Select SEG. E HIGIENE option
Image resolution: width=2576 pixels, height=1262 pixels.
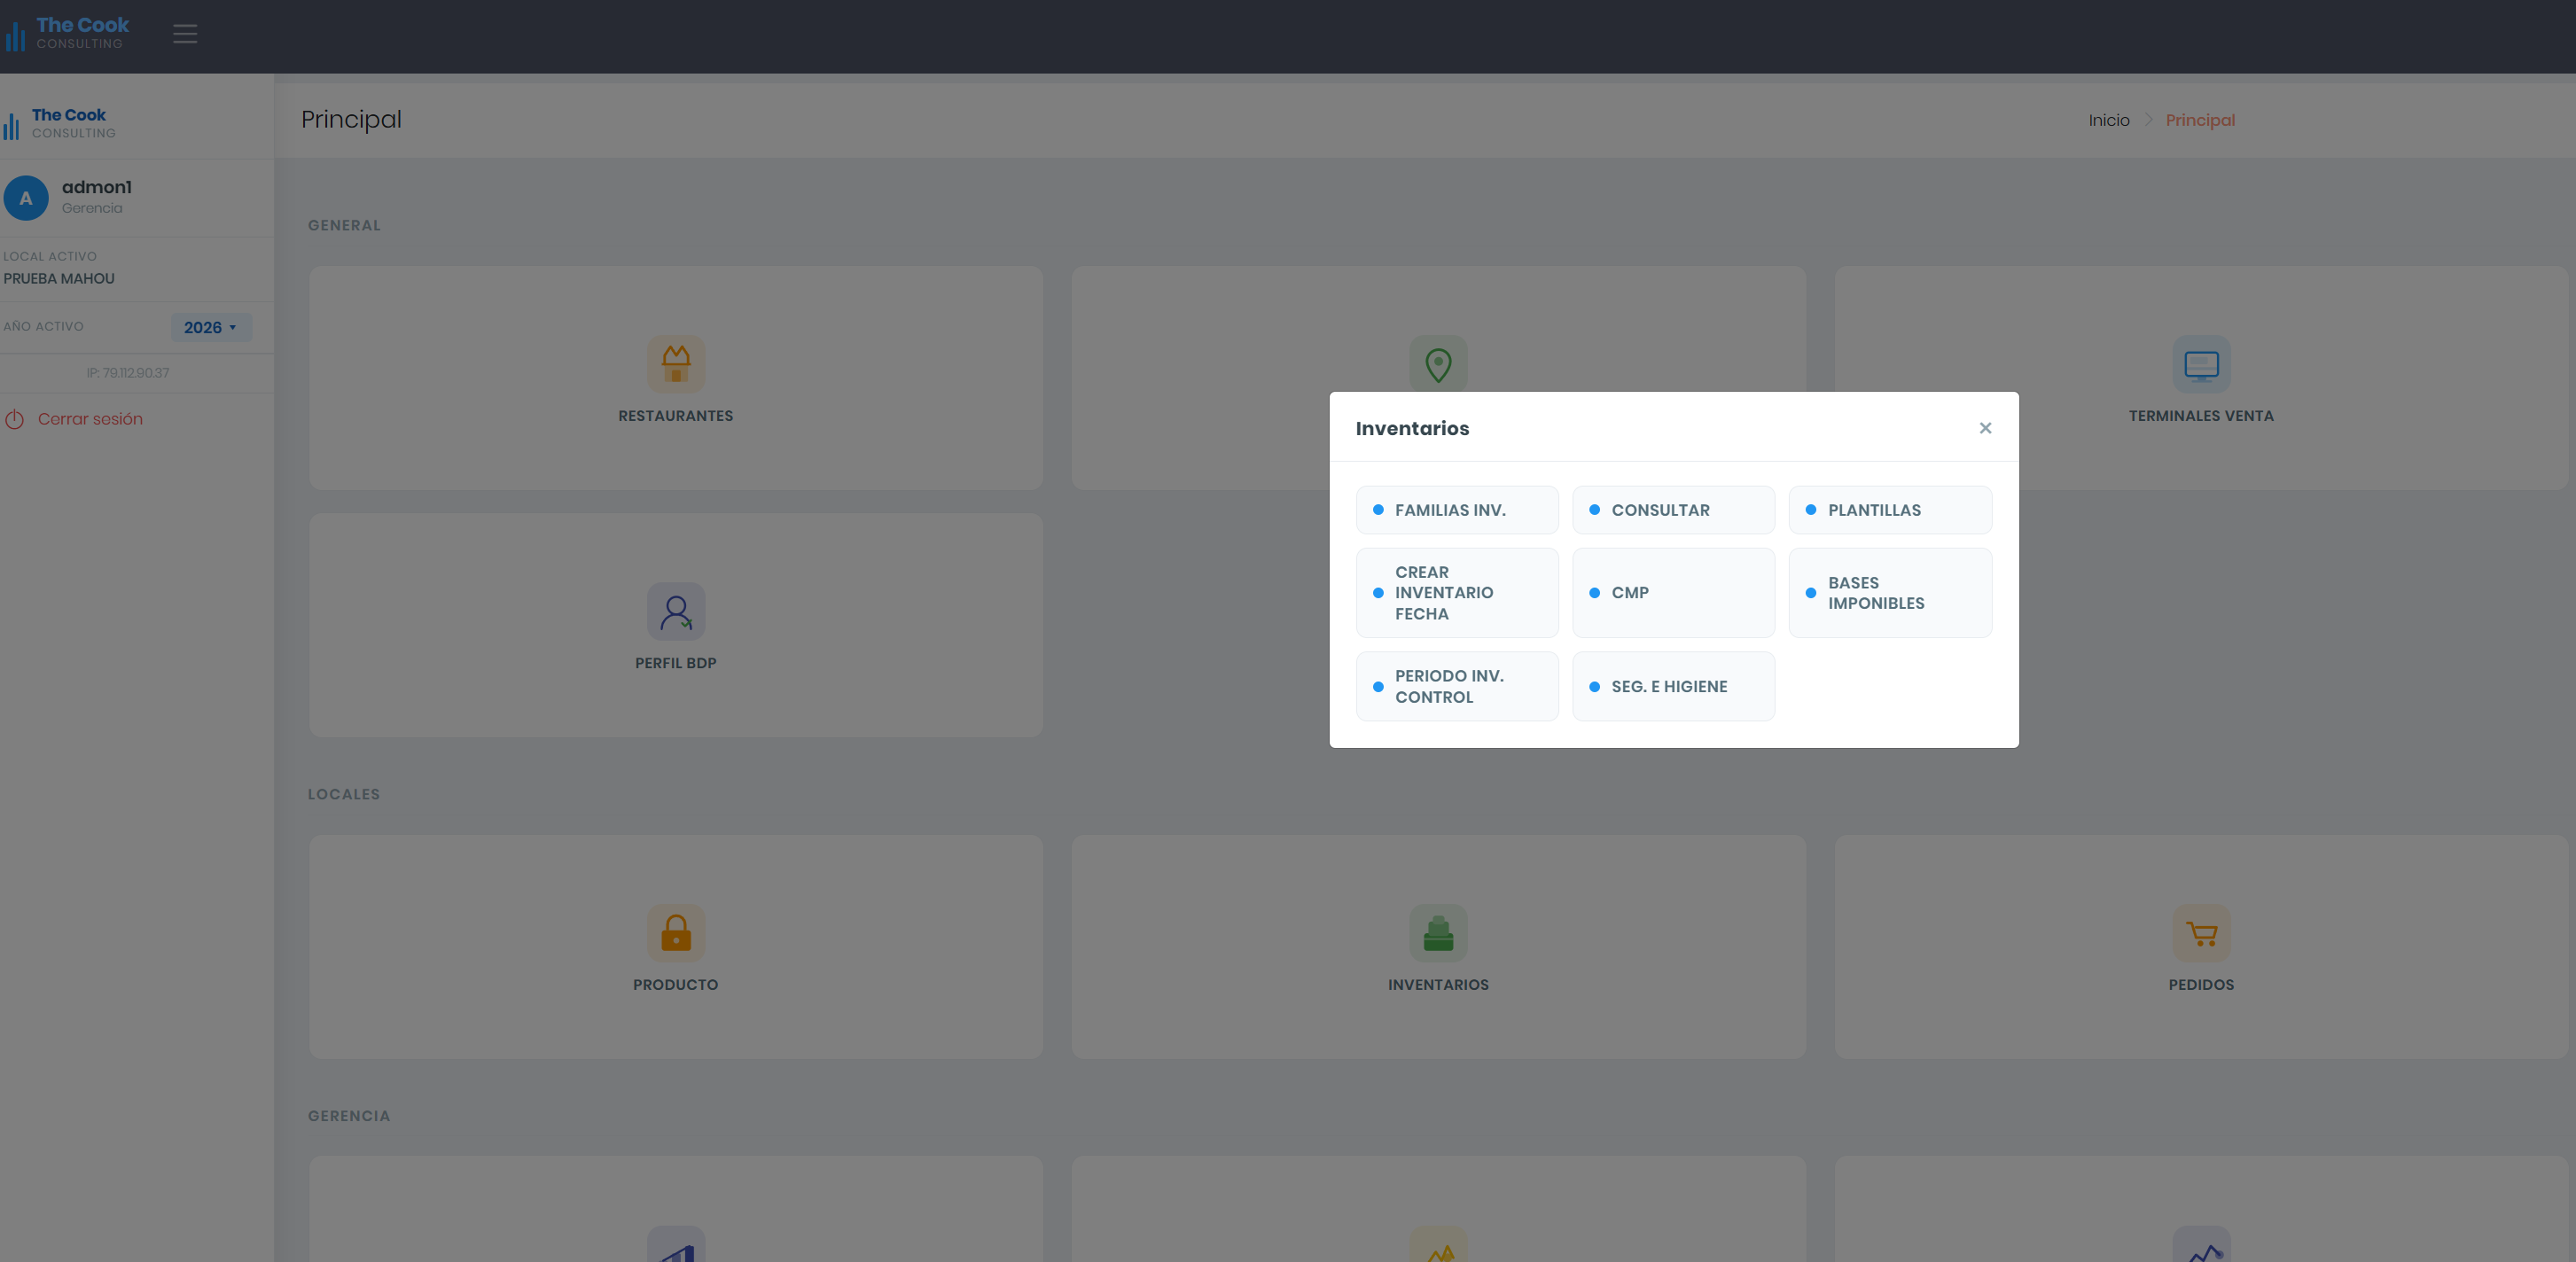(1673, 686)
